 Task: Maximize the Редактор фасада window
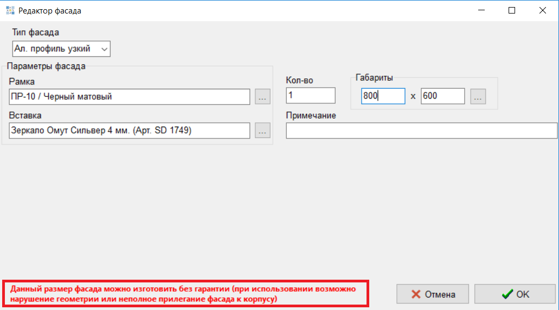511,10
